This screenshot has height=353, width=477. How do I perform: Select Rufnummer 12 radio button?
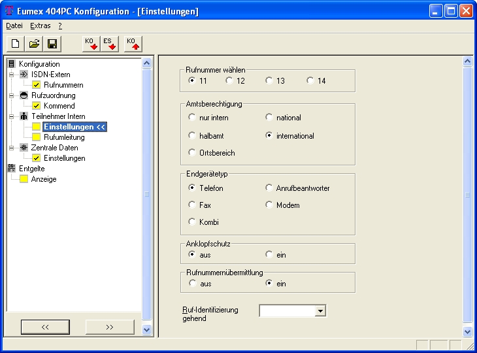(229, 80)
